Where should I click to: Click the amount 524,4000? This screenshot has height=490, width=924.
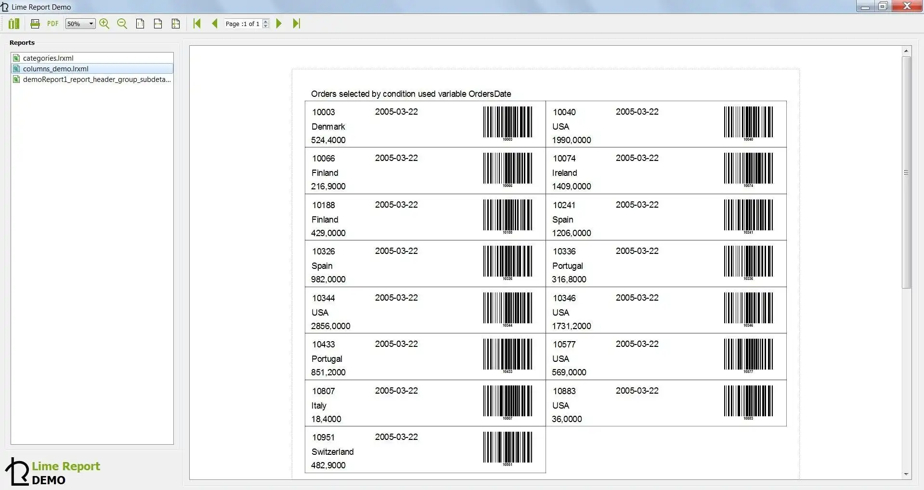(x=328, y=140)
